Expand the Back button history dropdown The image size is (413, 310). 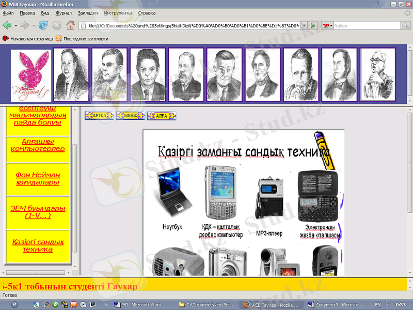click(15, 25)
